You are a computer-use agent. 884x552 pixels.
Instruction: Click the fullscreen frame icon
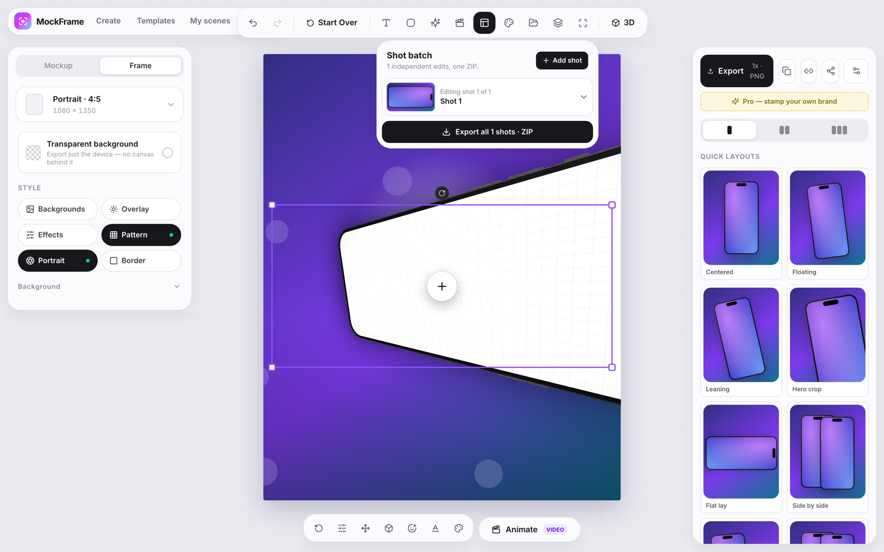click(583, 23)
